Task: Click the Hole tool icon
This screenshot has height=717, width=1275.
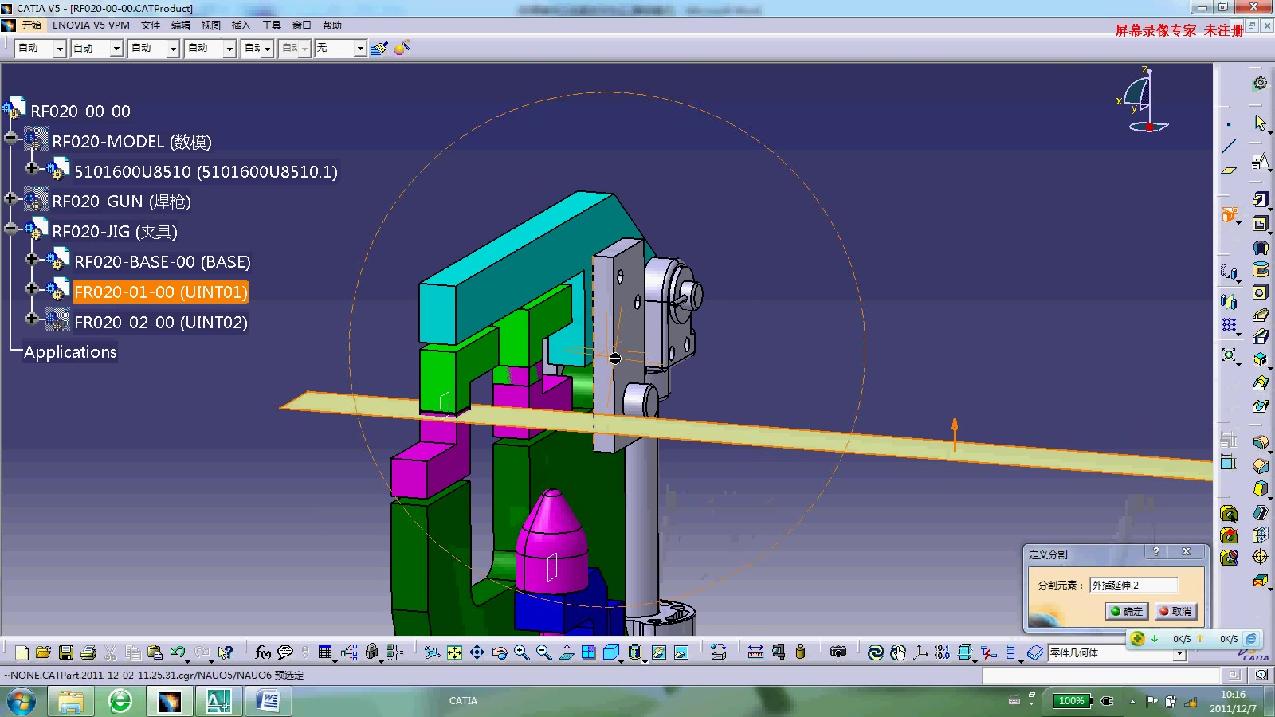Action: (1260, 292)
